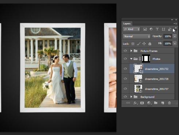Viewport: 179px width, 135px height.
Task: Filter layers by type layers icon
Action: point(157,29)
